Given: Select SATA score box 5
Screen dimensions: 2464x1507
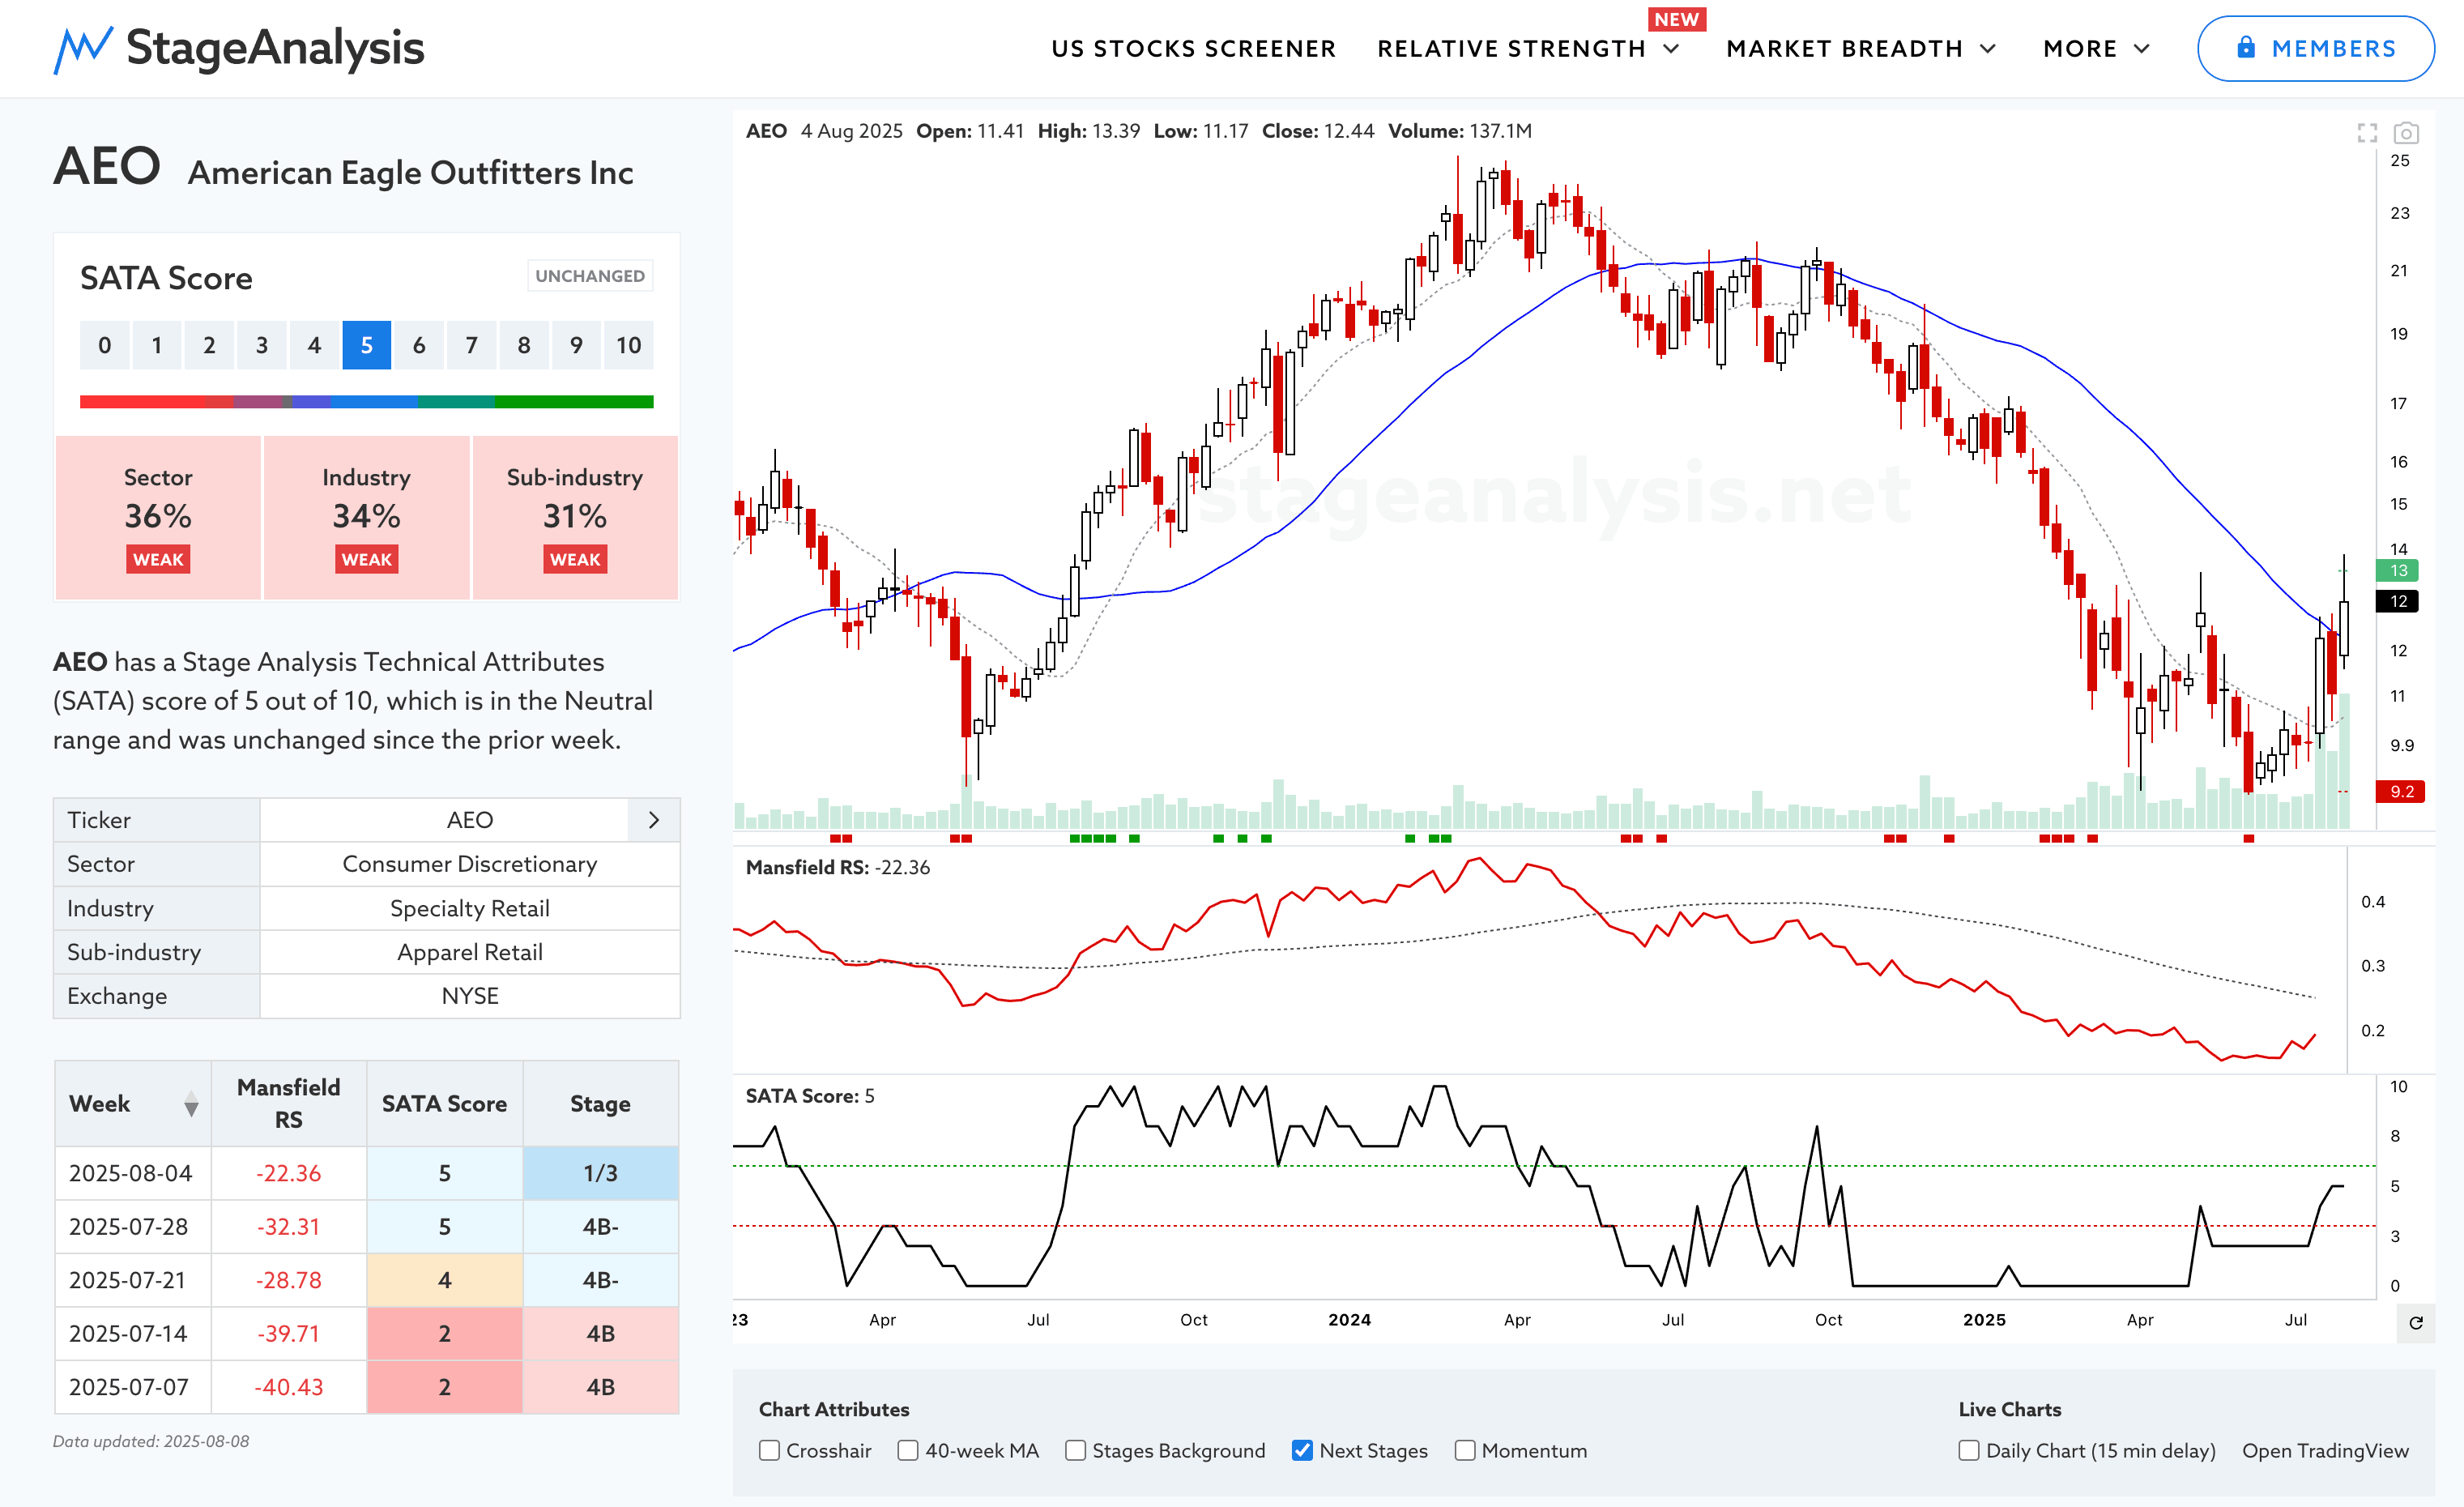Looking at the screenshot, I should click(x=367, y=345).
